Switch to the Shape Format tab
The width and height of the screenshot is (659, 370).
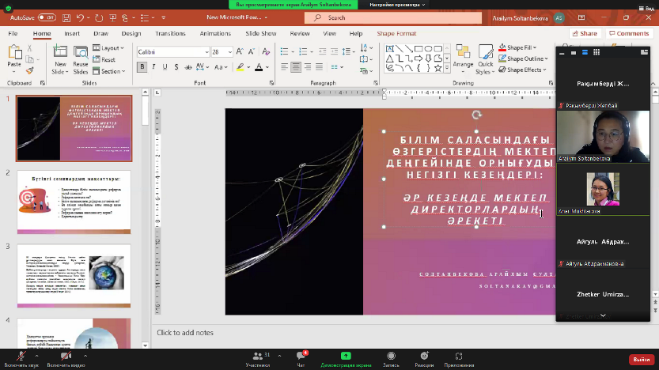(396, 33)
